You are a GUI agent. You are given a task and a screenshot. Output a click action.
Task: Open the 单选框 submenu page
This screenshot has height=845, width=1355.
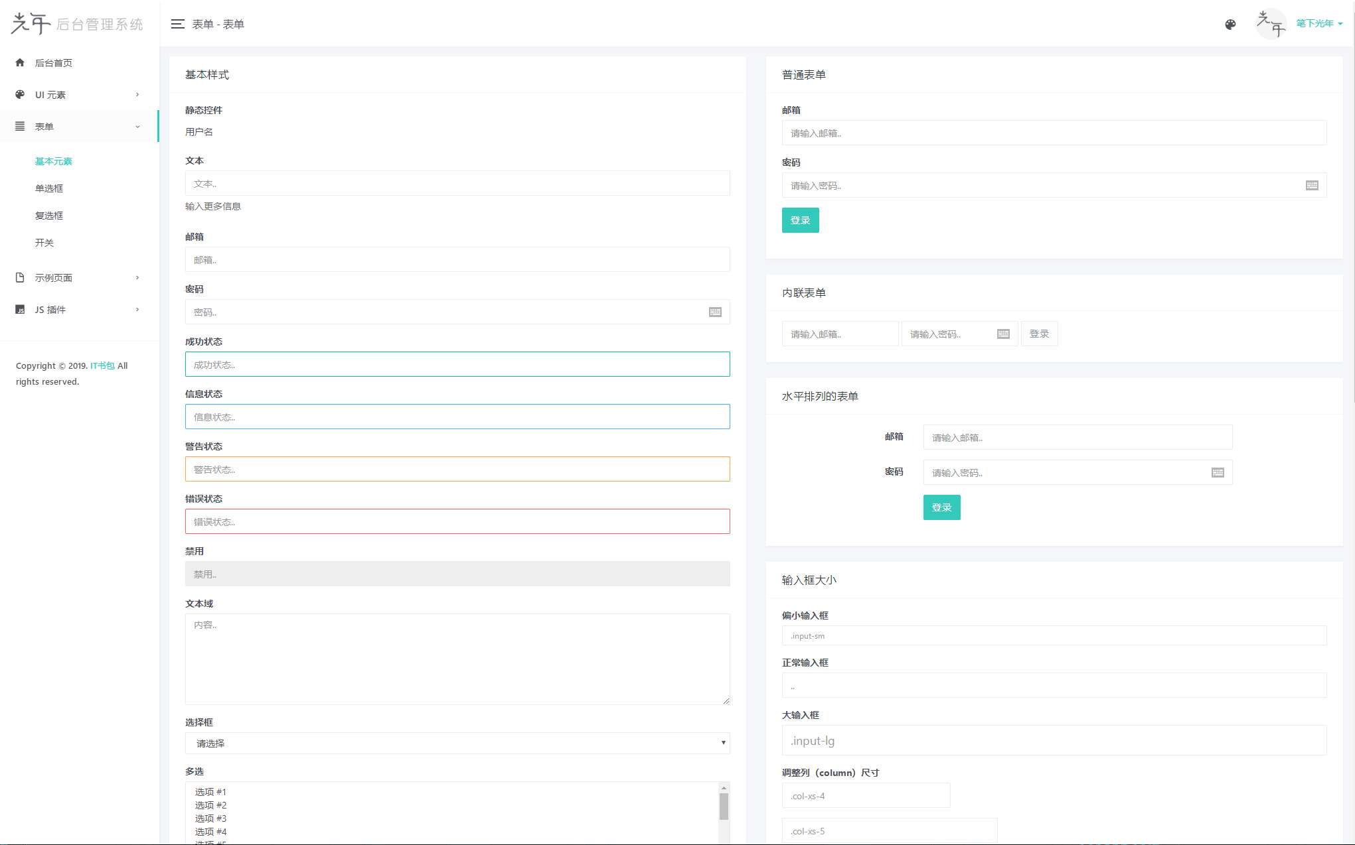click(49, 188)
